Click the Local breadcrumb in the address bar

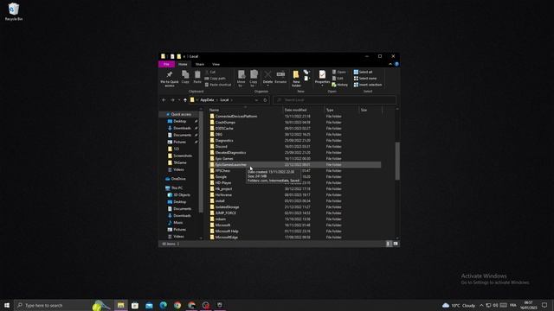pos(224,100)
